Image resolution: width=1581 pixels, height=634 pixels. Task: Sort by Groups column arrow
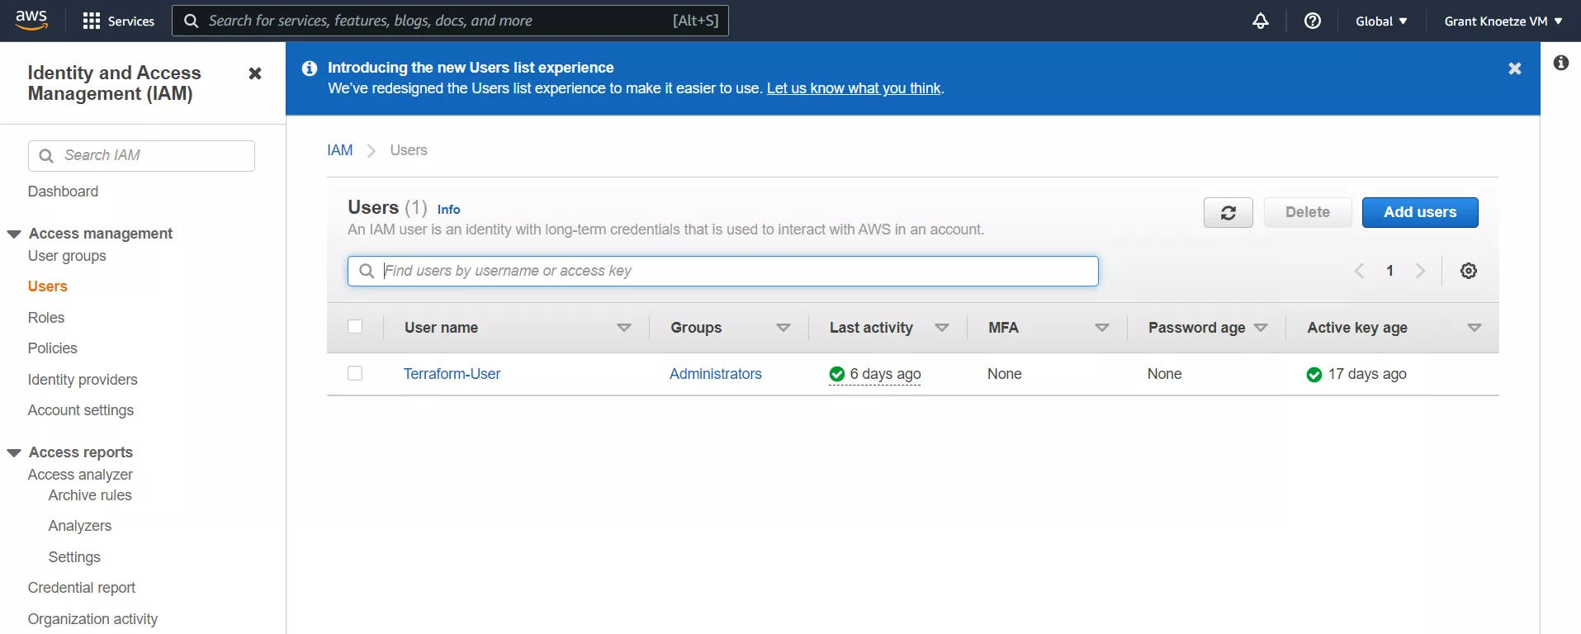tap(783, 328)
